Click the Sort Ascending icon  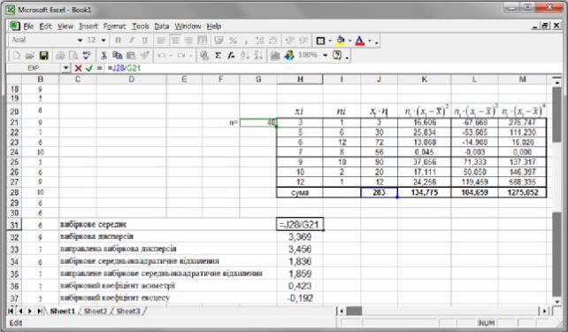[x=244, y=56]
